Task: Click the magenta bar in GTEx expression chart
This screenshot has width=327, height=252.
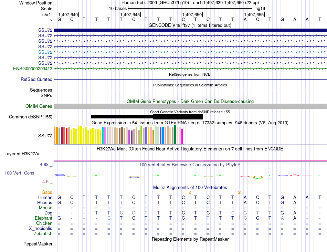Action: [182, 136]
